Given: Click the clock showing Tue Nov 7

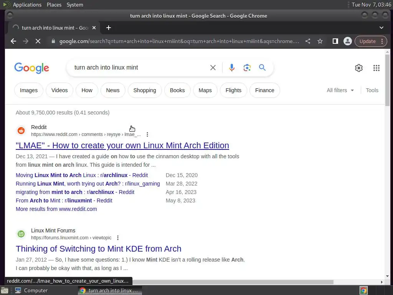Looking at the screenshot, I should click(372, 5).
